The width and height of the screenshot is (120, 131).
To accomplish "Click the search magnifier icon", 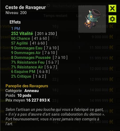I will click(48, 6).
